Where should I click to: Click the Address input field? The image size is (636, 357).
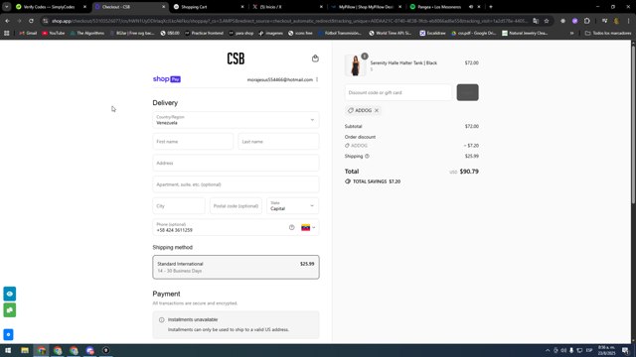(236, 163)
